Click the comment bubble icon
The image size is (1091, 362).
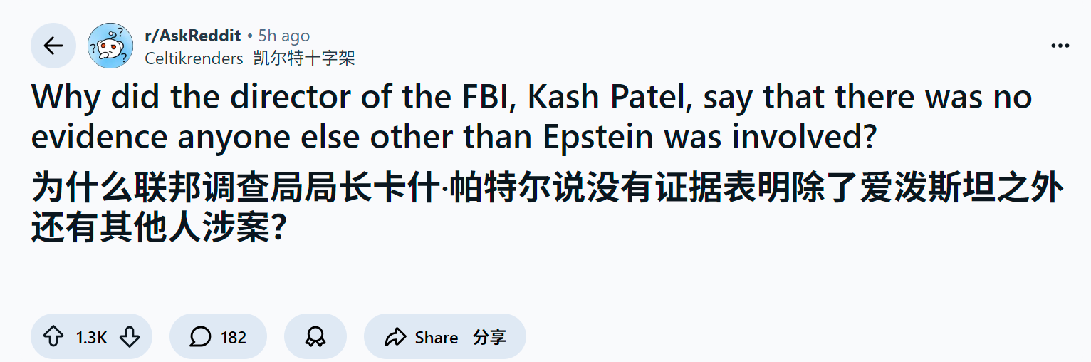point(201,337)
